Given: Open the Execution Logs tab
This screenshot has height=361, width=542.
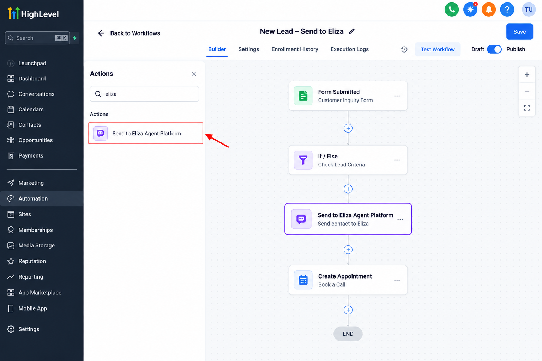Looking at the screenshot, I should 350,49.
